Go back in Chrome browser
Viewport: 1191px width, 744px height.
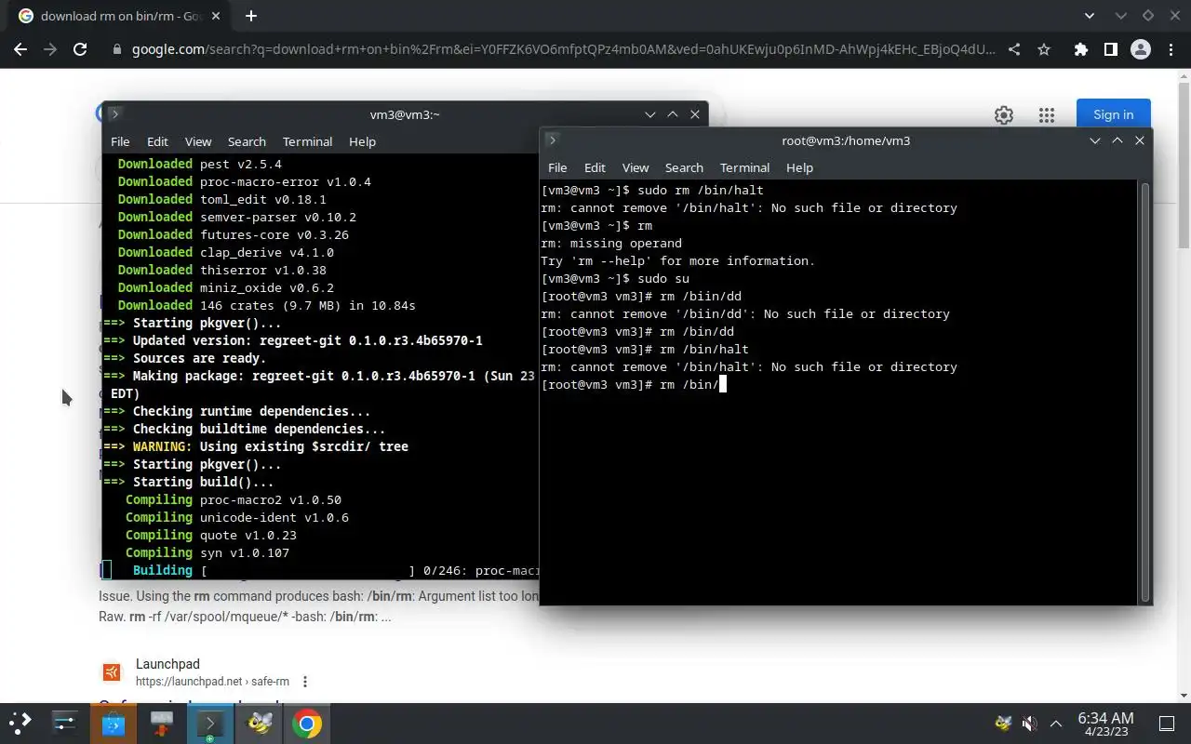click(20, 49)
